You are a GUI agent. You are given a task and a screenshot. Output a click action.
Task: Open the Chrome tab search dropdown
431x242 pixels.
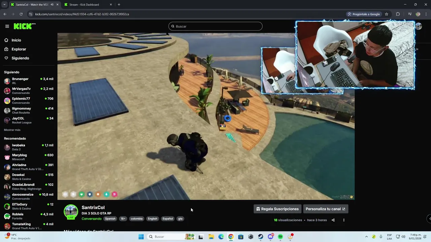[4, 5]
